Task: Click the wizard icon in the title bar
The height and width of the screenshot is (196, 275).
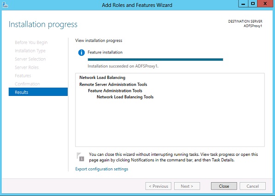Action: tap(5, 5)
